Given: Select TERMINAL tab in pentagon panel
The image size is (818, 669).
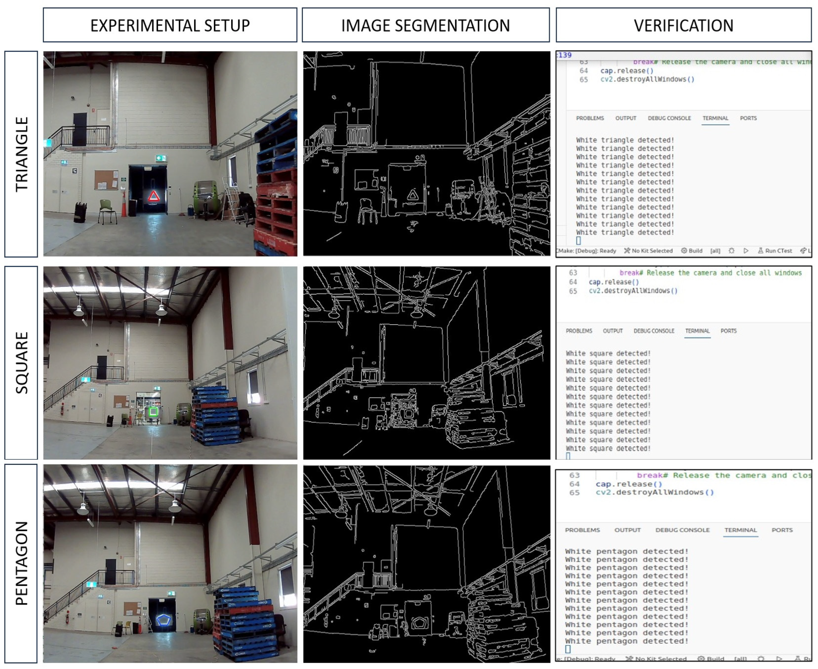Looking at the screenshot, I should tap(740, 530).
